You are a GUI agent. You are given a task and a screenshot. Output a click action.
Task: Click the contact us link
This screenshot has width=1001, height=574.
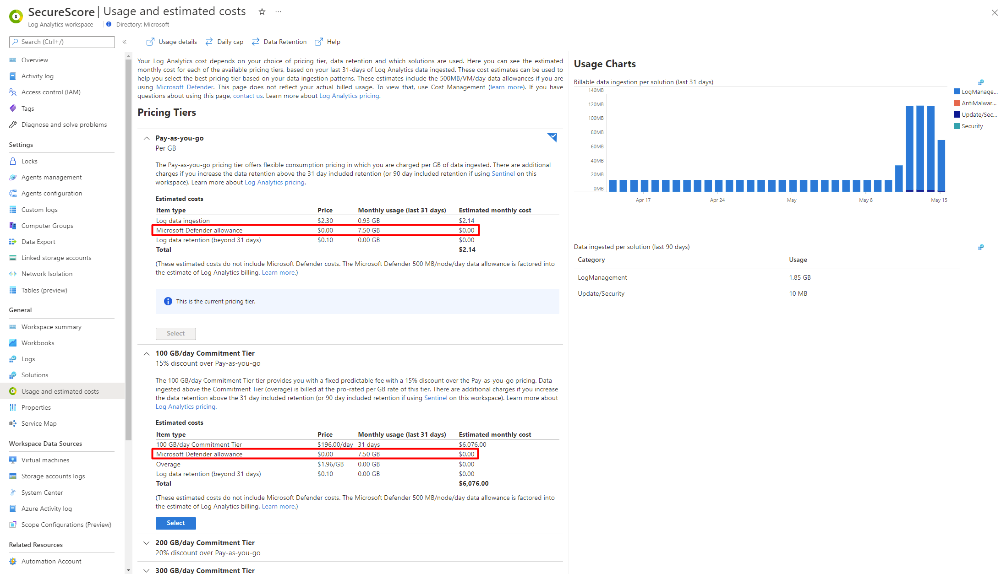[247, 96]
